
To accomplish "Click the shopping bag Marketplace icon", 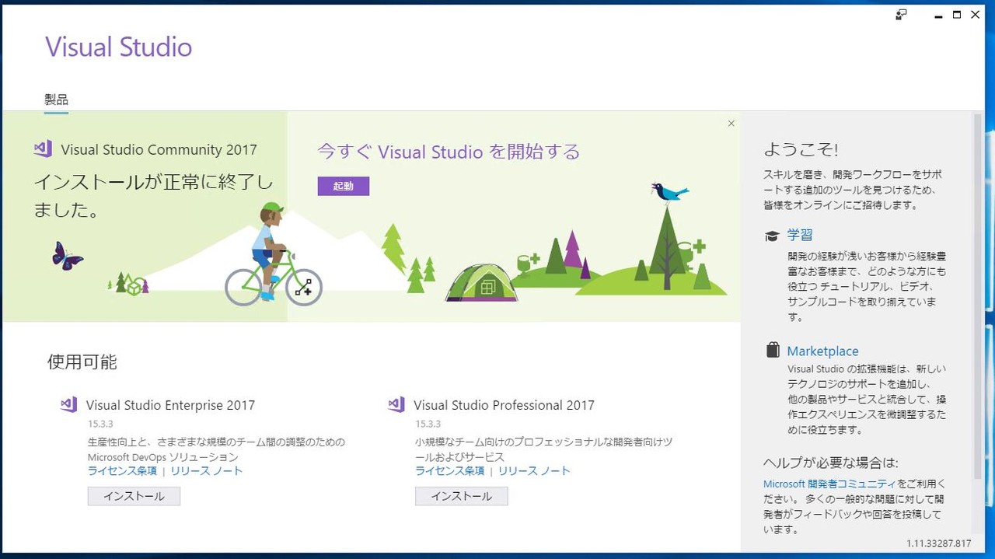I will (773, 350).
